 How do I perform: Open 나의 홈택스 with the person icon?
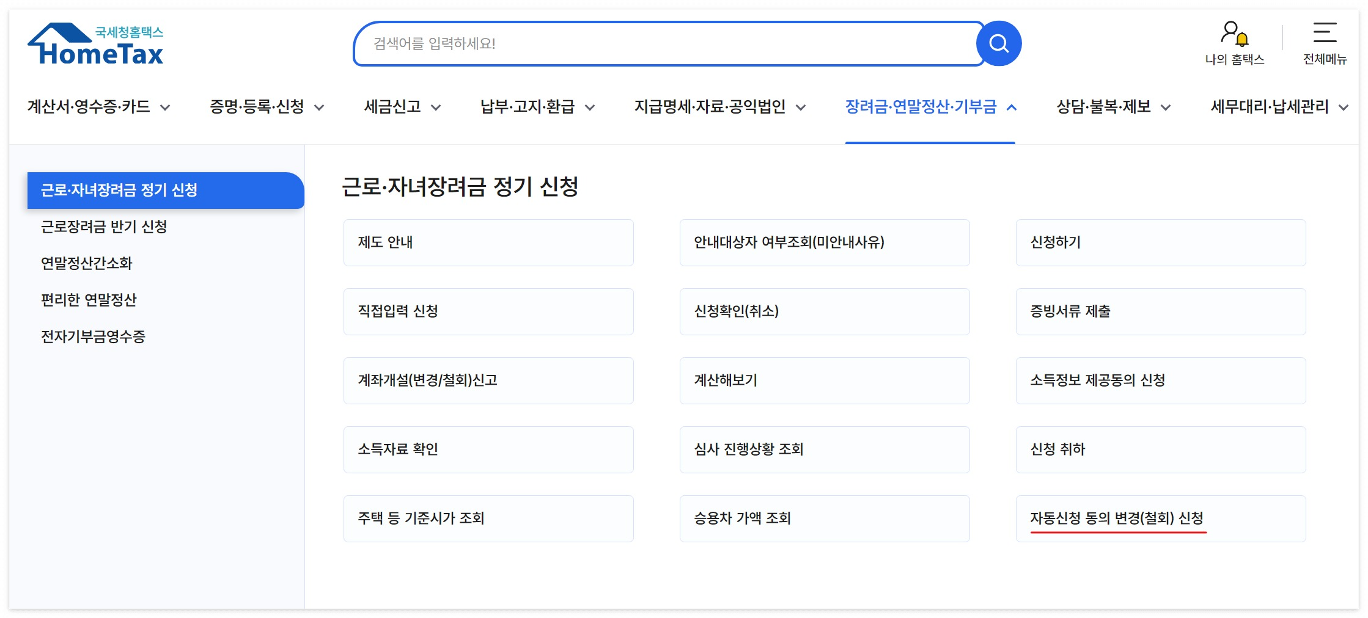click(1235, 43)
